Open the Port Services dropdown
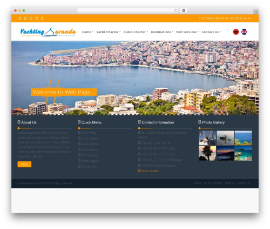Image resolution: width=270 pixels, height=229 pixels. [x=187, y=32]
